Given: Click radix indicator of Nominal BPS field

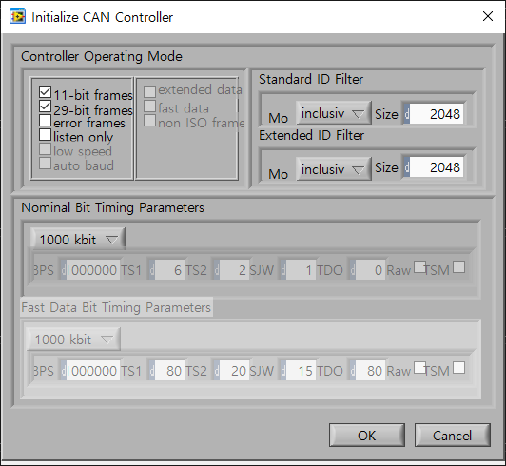Looking at the screenshot, I should coord(63,270).
